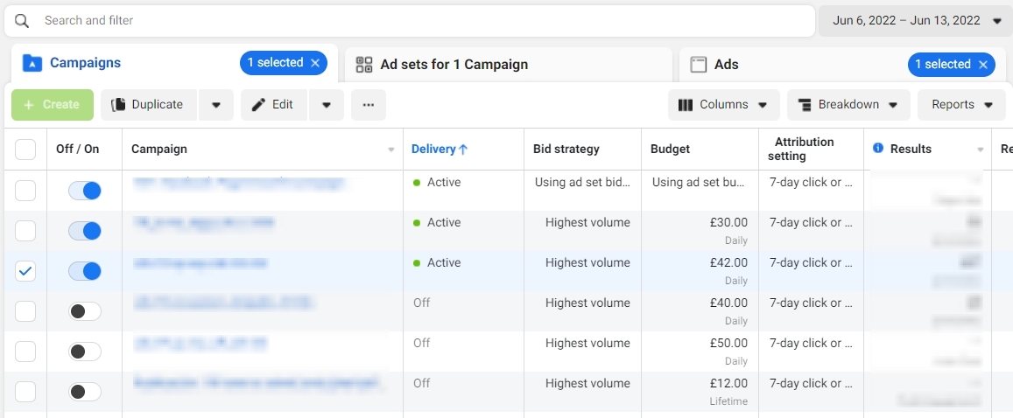Clear the Campaigns 1 selected filter
1013x418 pixels.
point(314,63)
